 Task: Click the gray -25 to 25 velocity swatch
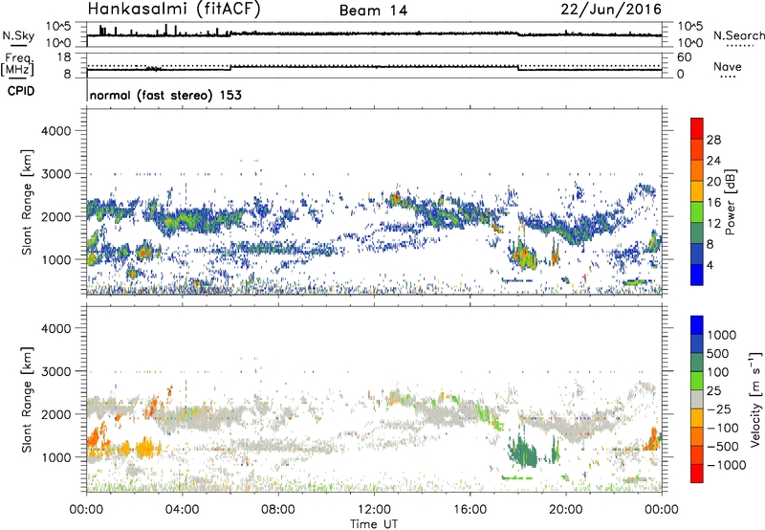[x=697, y=399]
